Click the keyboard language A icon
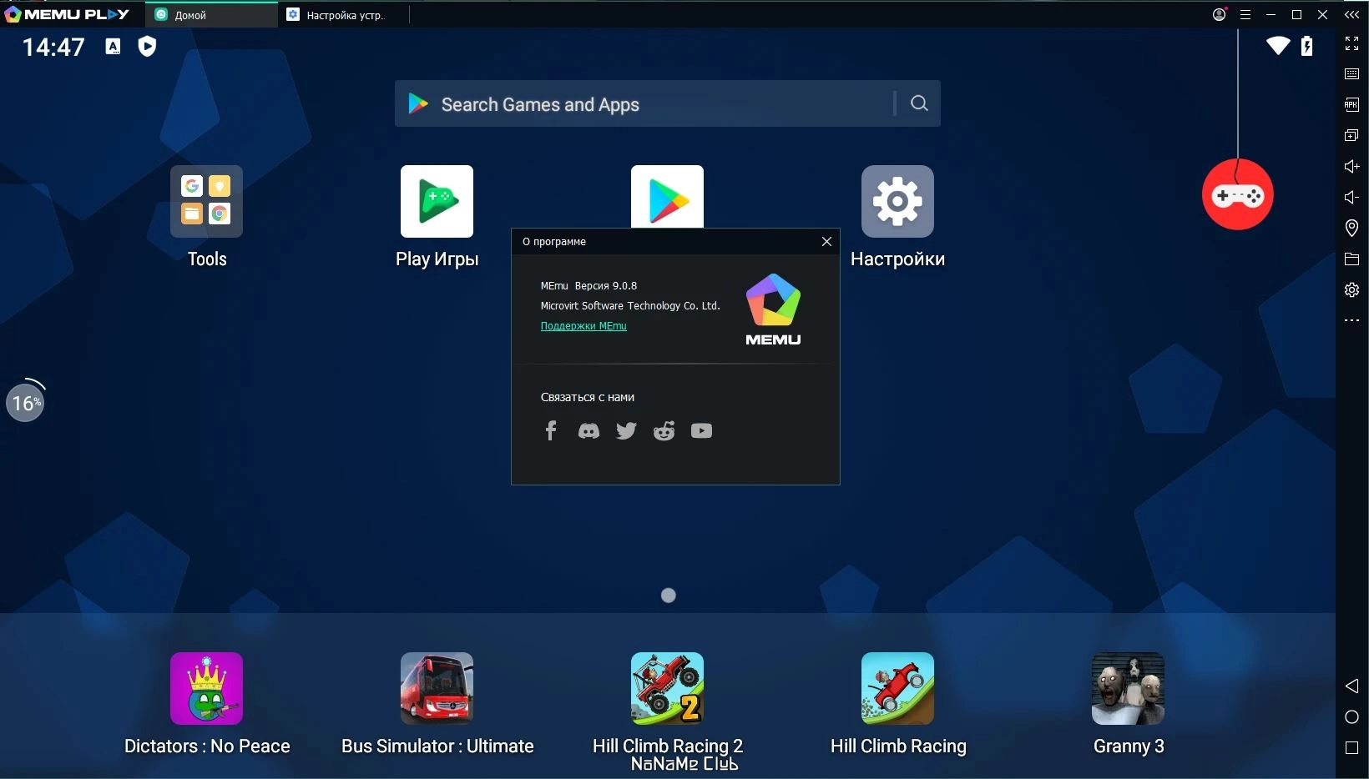Image resolution: width=1369 pixels, height=779 pixels. (113, 47)
